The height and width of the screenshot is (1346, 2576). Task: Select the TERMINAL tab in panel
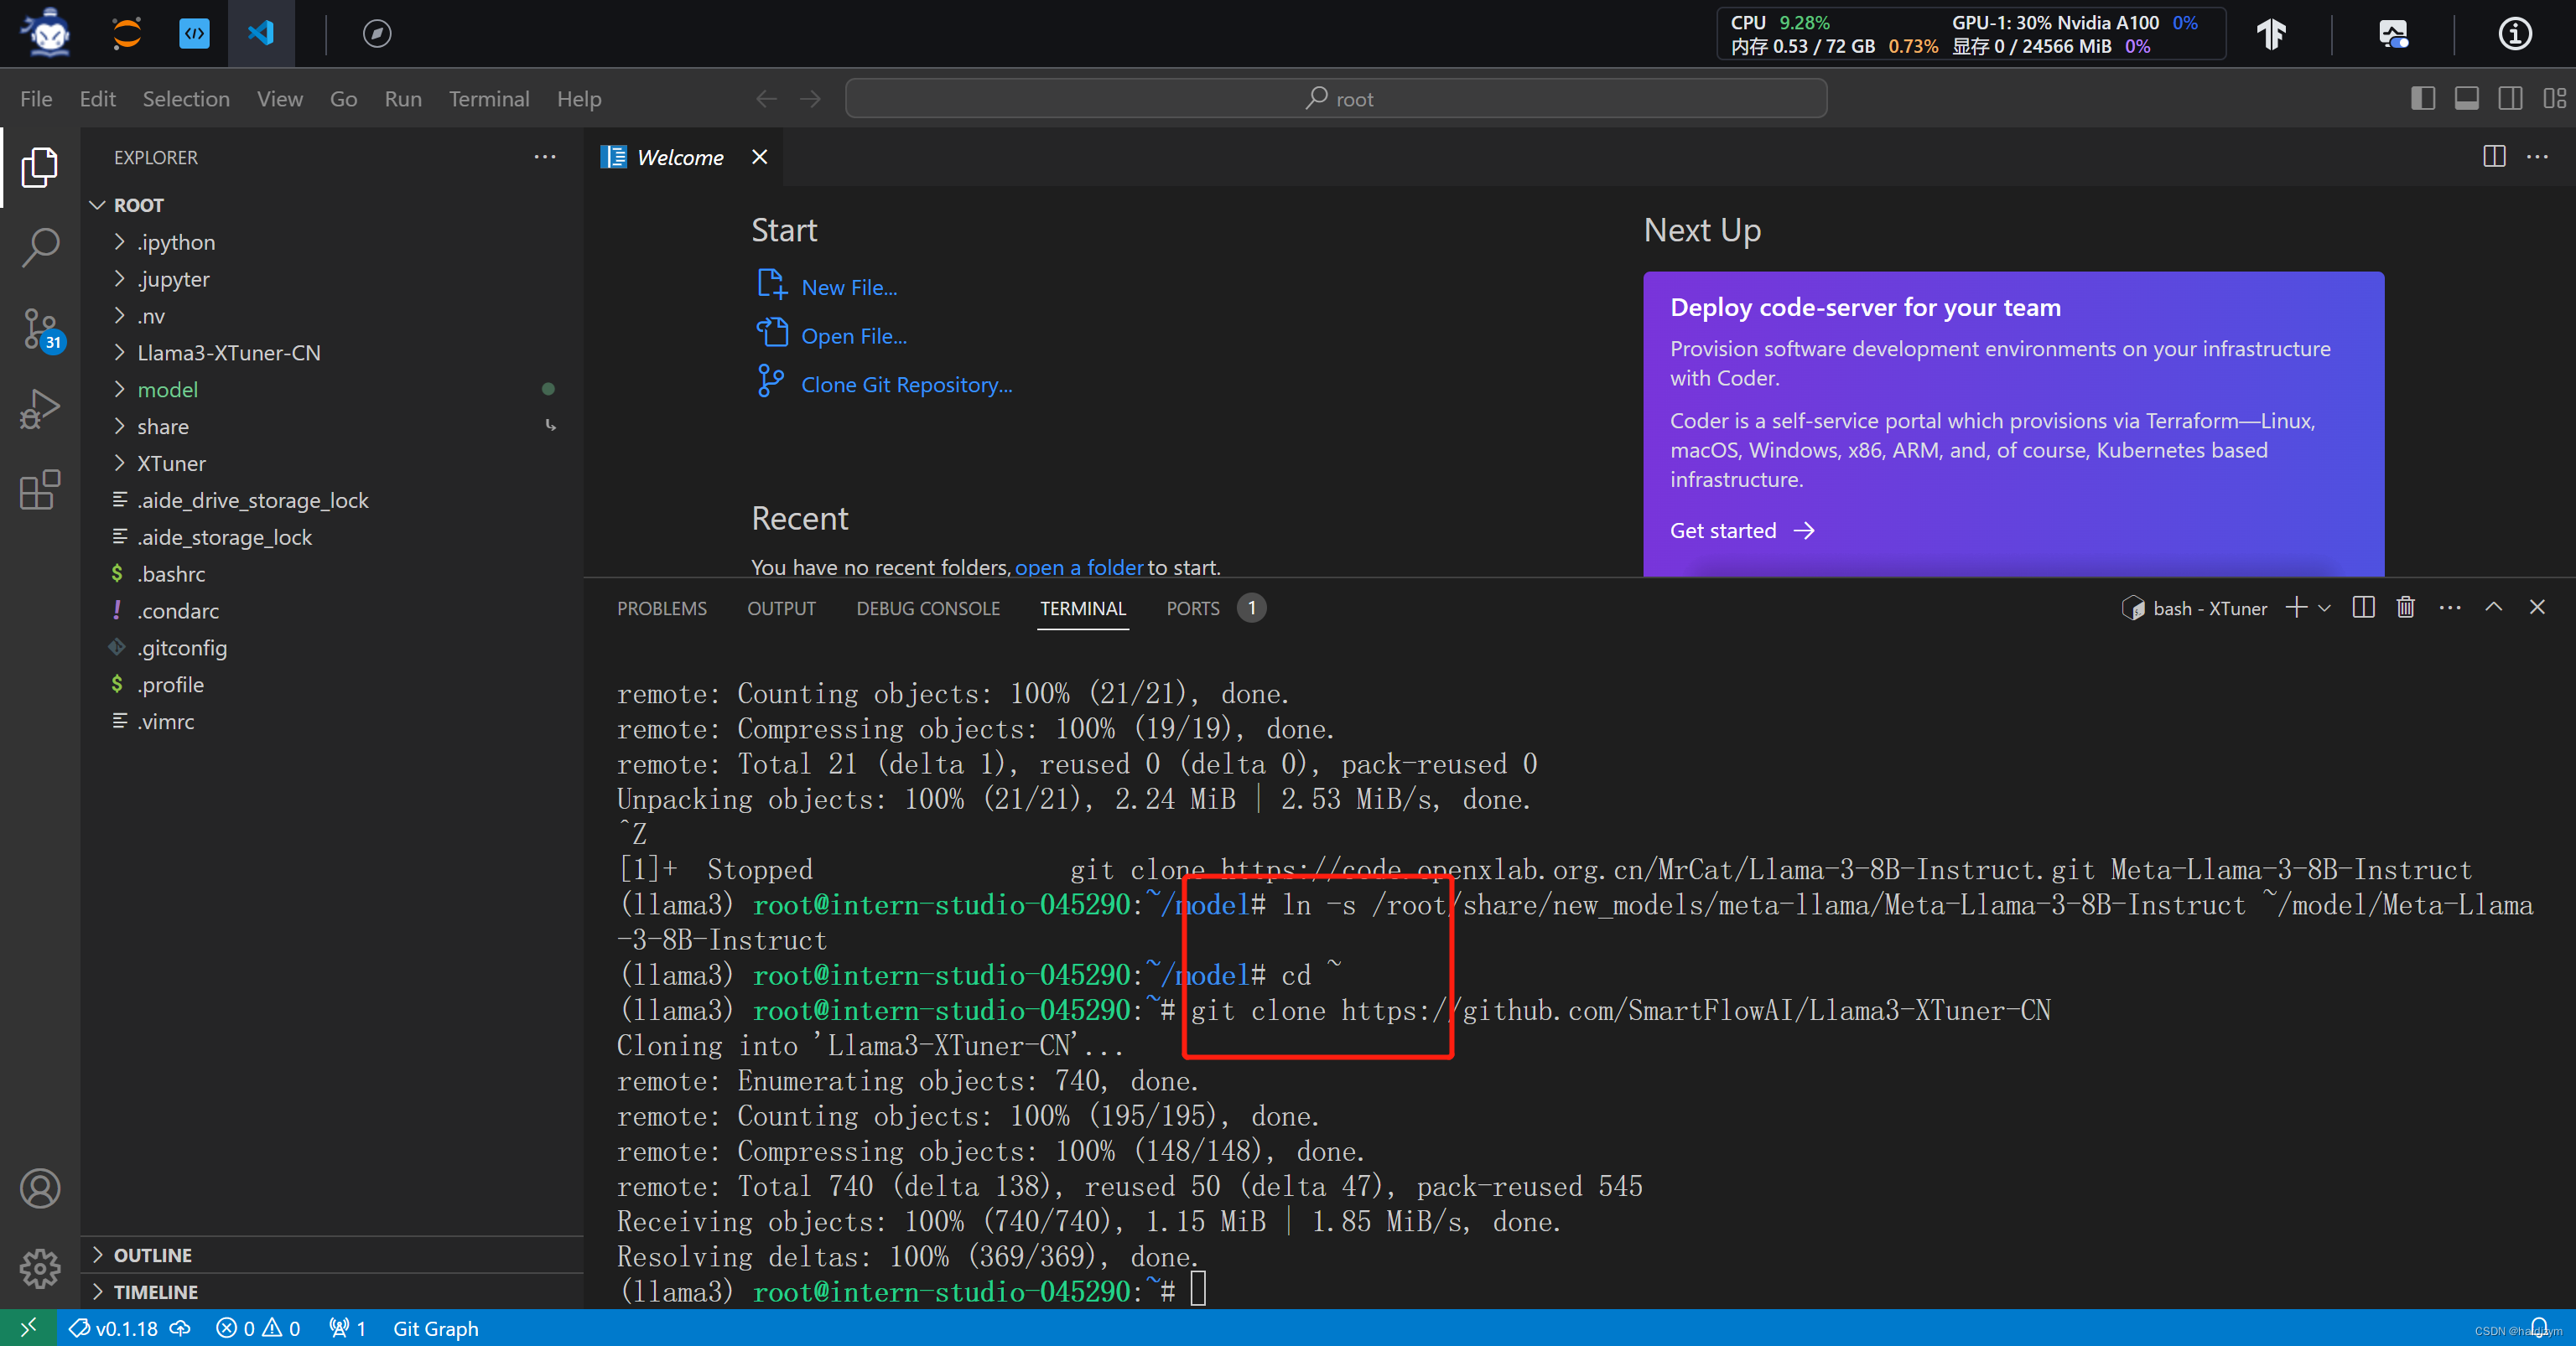(1082, 608)
